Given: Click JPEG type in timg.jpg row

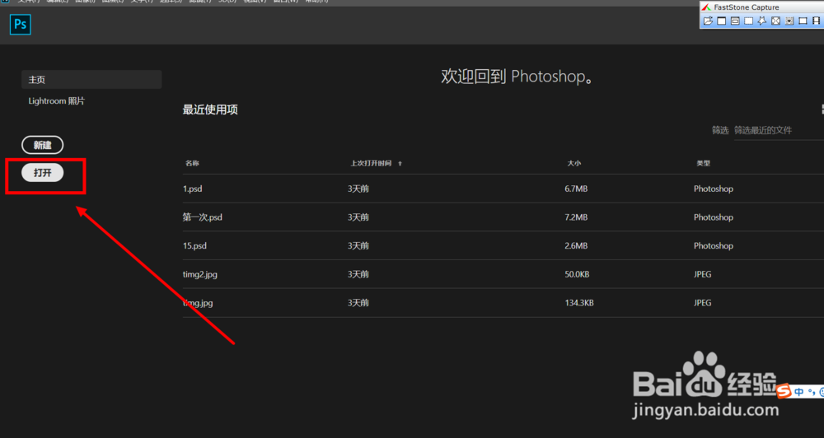Looking at the screenshot, I should pyautogui.click(x=703, y=302).
